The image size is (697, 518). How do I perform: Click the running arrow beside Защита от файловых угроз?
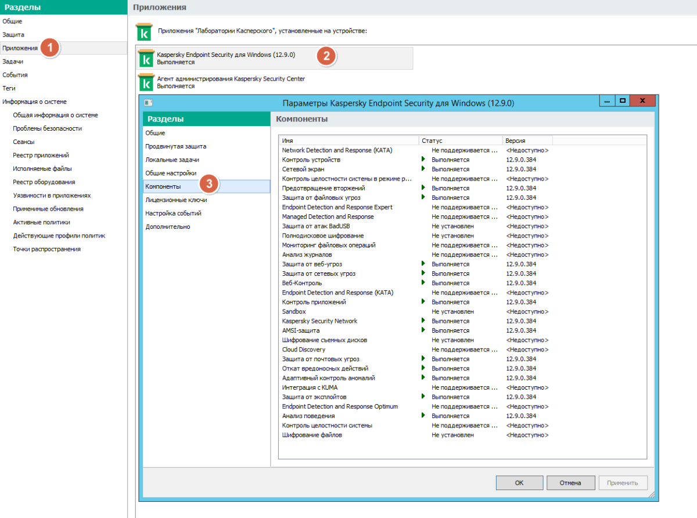[423, 197]
